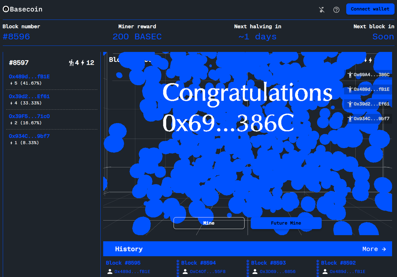Click the Future Mine button
The width and height of the screenshot is (397, 277).
tap(286, 223)
